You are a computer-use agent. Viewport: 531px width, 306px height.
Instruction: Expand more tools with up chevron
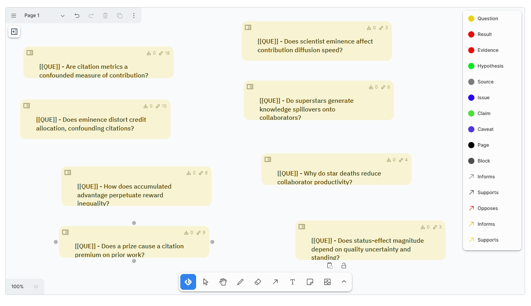[x=344, y=282]
